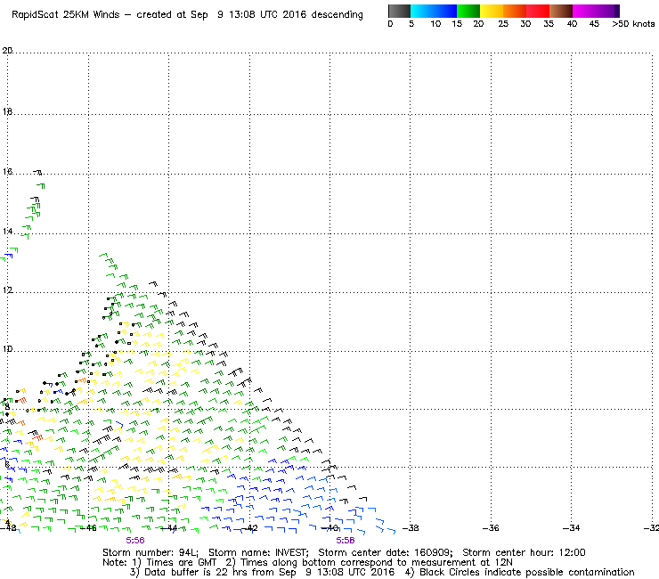Click the '15' label under the color bar

[x=457, y=24]
